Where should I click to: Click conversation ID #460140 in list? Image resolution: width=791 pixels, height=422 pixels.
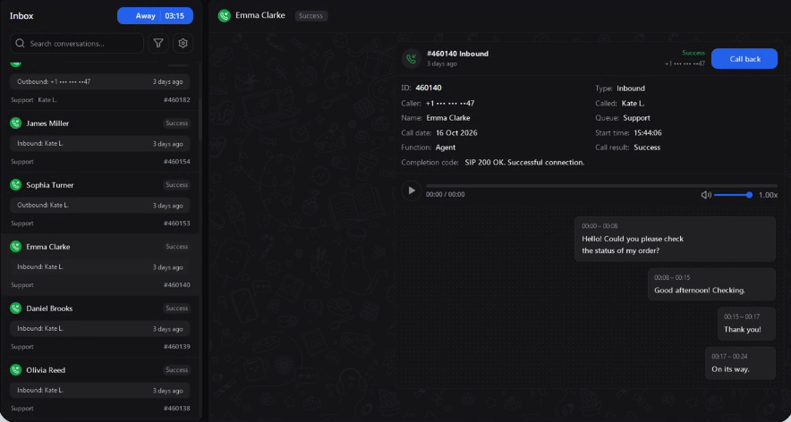[x=176, y=284]
